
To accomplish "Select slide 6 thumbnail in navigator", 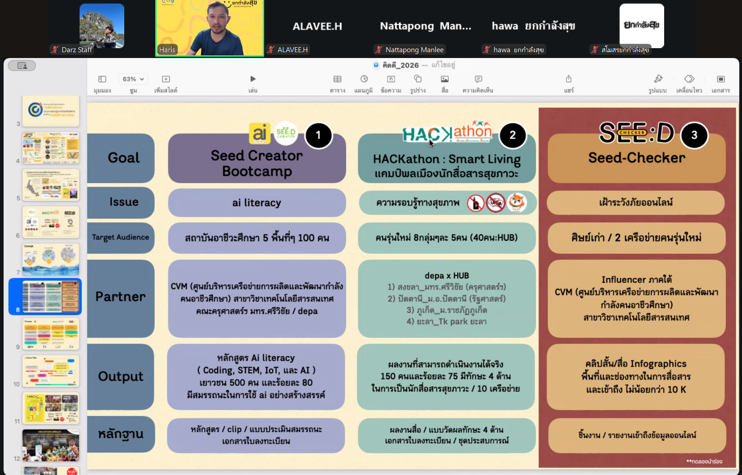I will (x=51, y=222).
